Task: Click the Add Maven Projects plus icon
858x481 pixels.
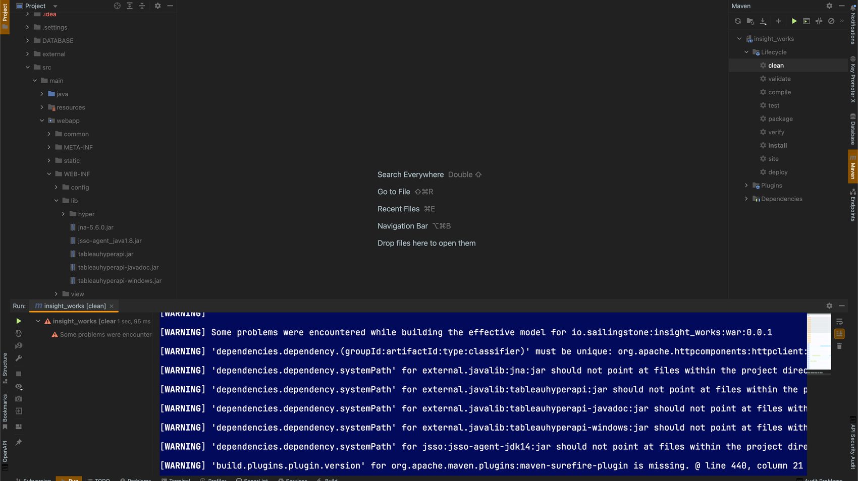Action: (x=778, y=21)
